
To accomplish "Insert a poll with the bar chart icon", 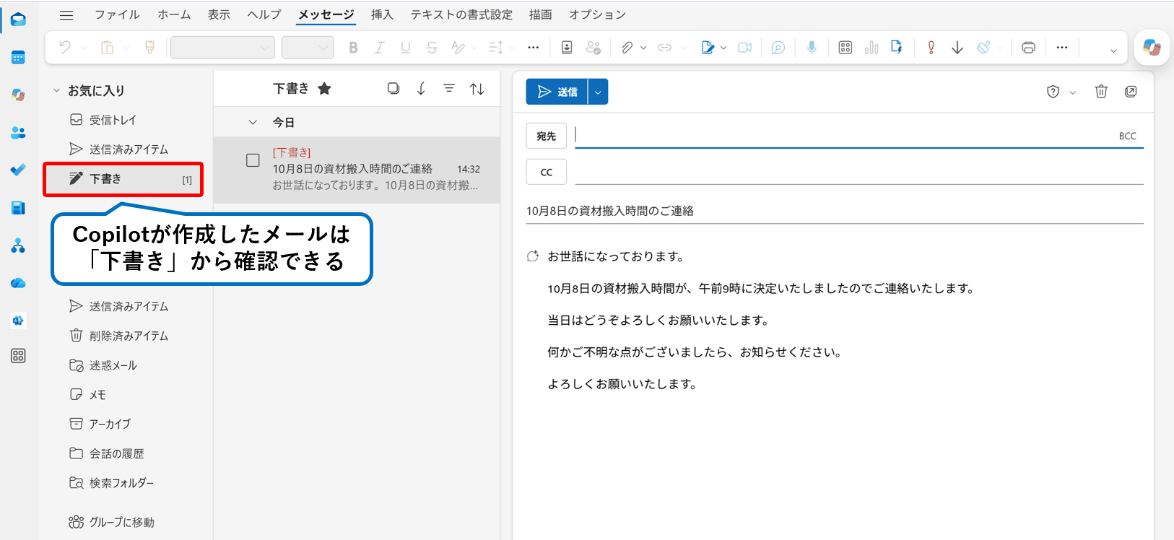I will [x=871, y=48].
